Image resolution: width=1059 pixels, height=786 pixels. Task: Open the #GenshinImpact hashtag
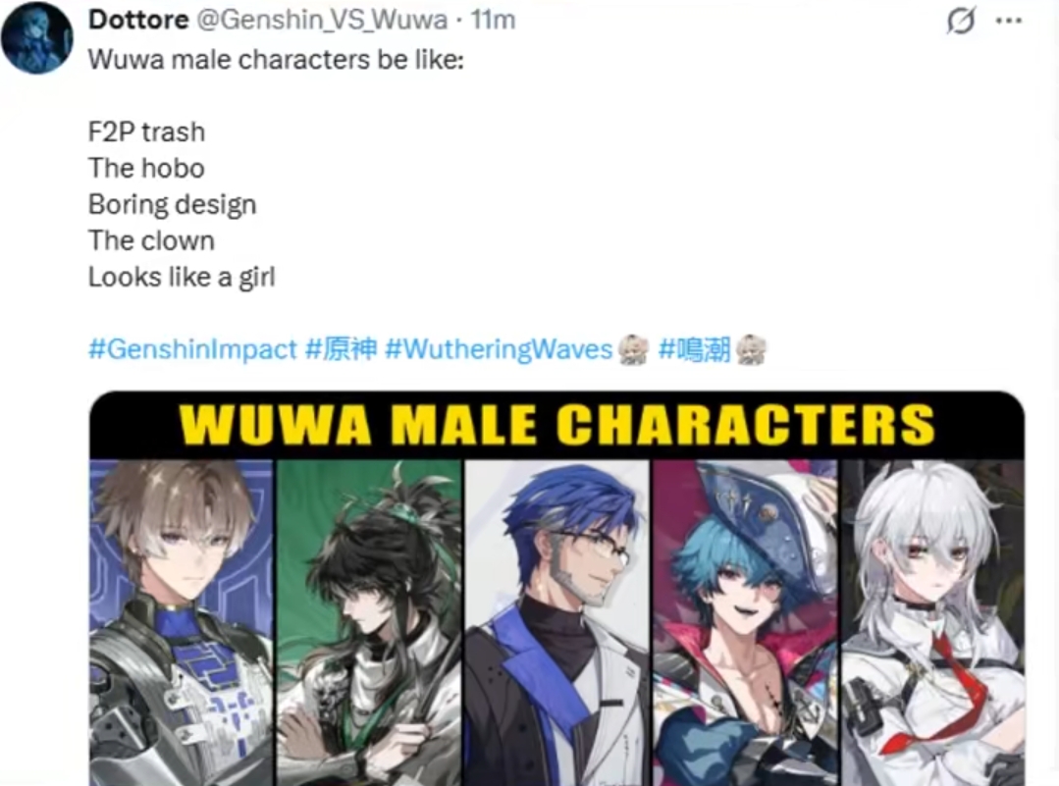(x=192, y=349)
